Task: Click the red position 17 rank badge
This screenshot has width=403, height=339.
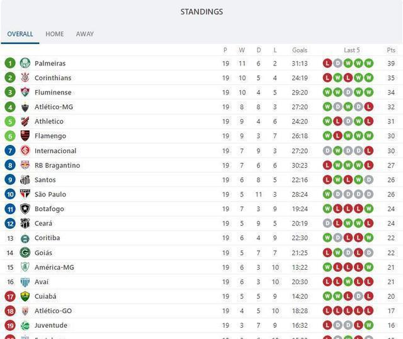Action: 10,297
